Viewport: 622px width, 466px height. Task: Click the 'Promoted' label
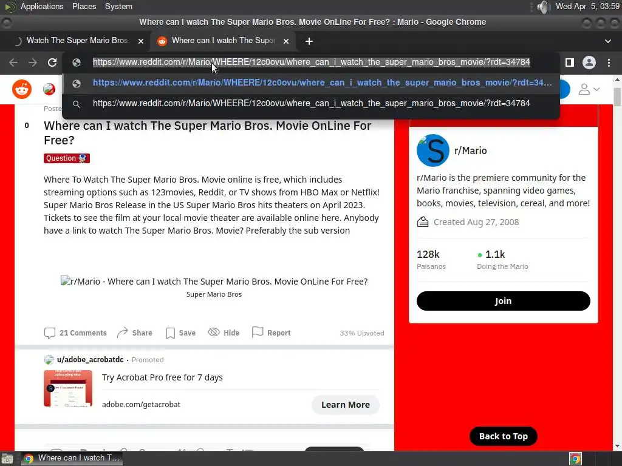point(148,360)
